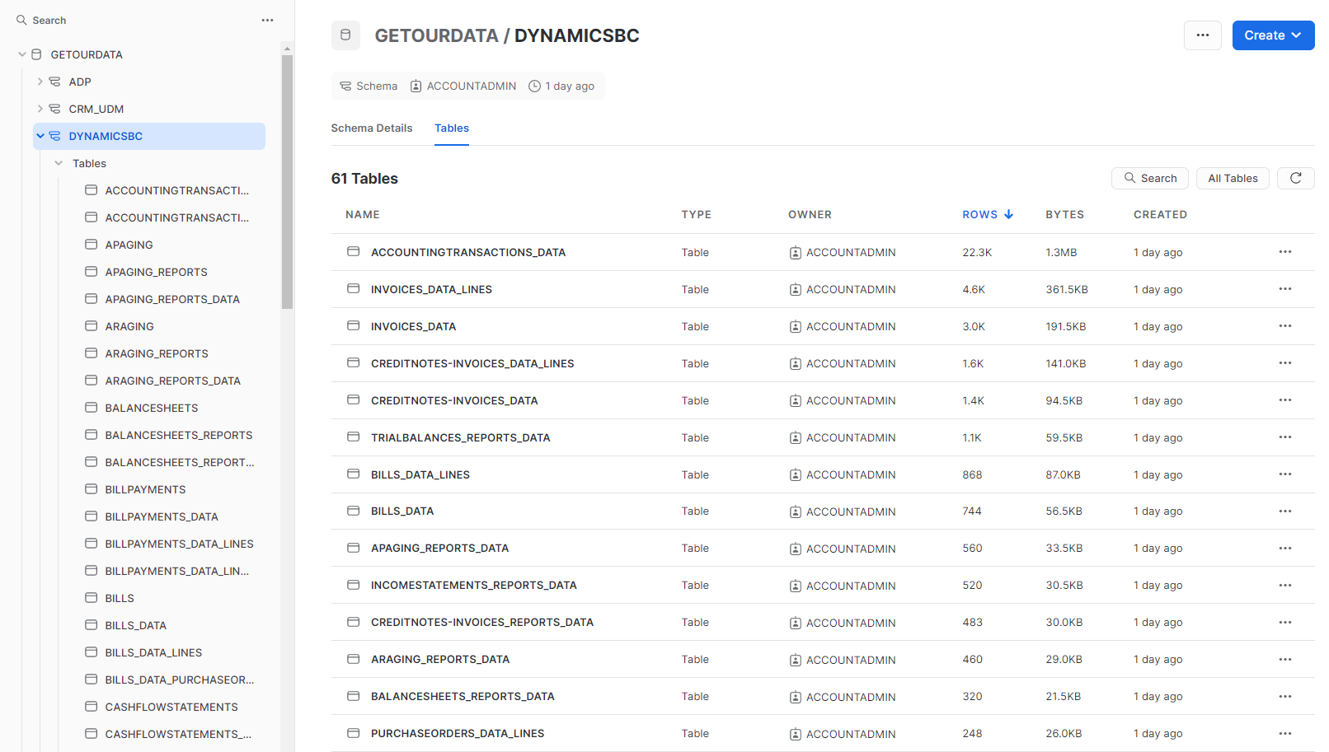Collapse the DYNAMICSBC schema node
1329x752 pixels.
click(40, 136)
